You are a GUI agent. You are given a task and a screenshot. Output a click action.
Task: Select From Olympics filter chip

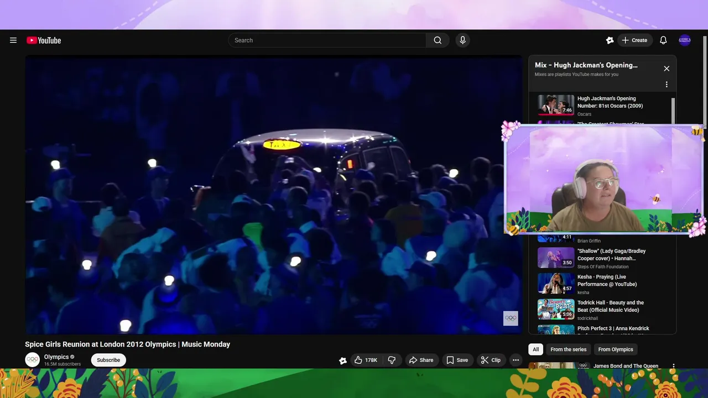click(x=616, y=349)
